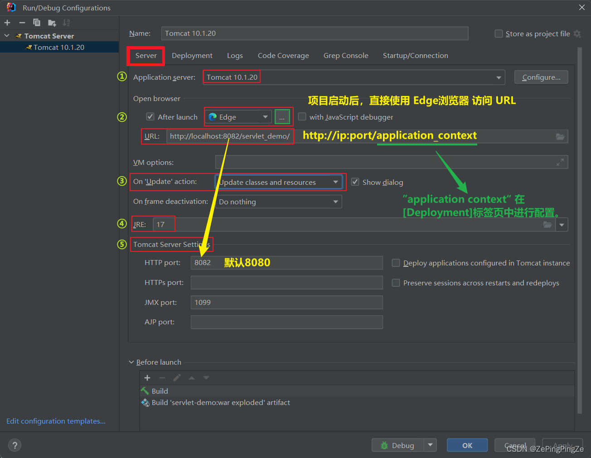
Task: Create new folder for configurations
Action: point(52,23)
